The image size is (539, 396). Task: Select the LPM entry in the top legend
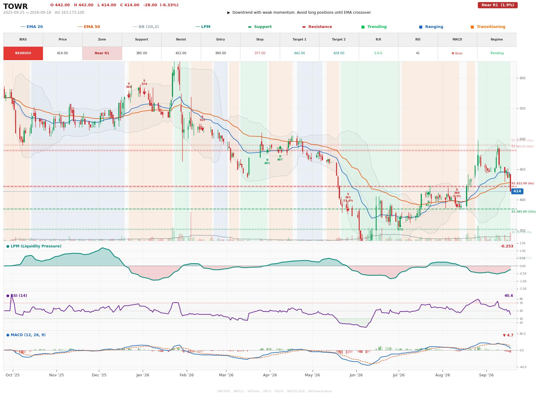point(203,27)
